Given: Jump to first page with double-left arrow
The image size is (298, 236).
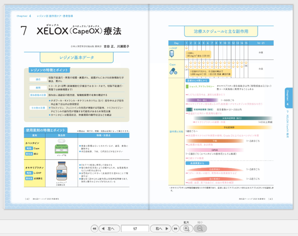Looking at the screenshot, I should tap(95, 229).
